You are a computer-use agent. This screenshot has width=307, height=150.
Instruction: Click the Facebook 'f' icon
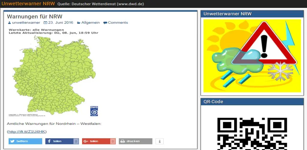[49, 141]
